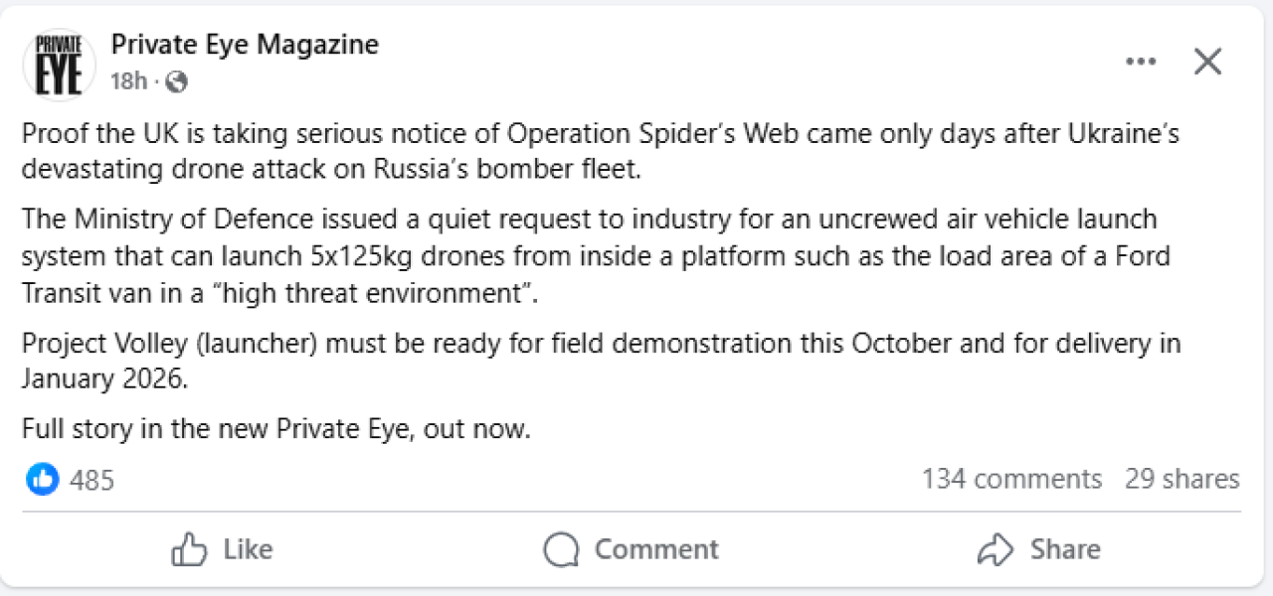
Task: Open the 134 comments list
Action: point(1011,479)
